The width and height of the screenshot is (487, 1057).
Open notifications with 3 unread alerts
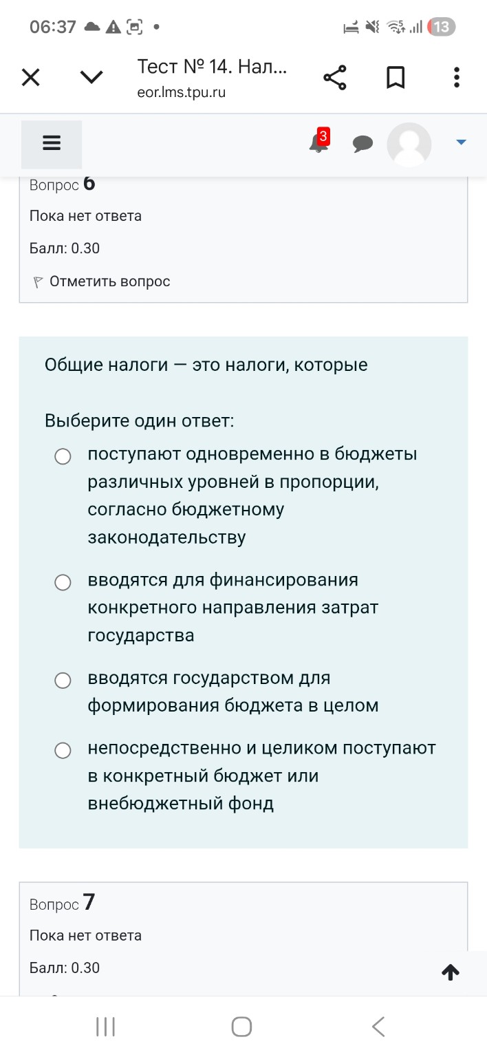pos(318,145)
